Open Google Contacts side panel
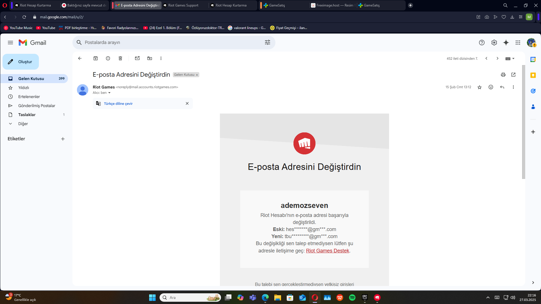Image resolution: width=541 pixels, height=304 pixels. pos(533,107)
